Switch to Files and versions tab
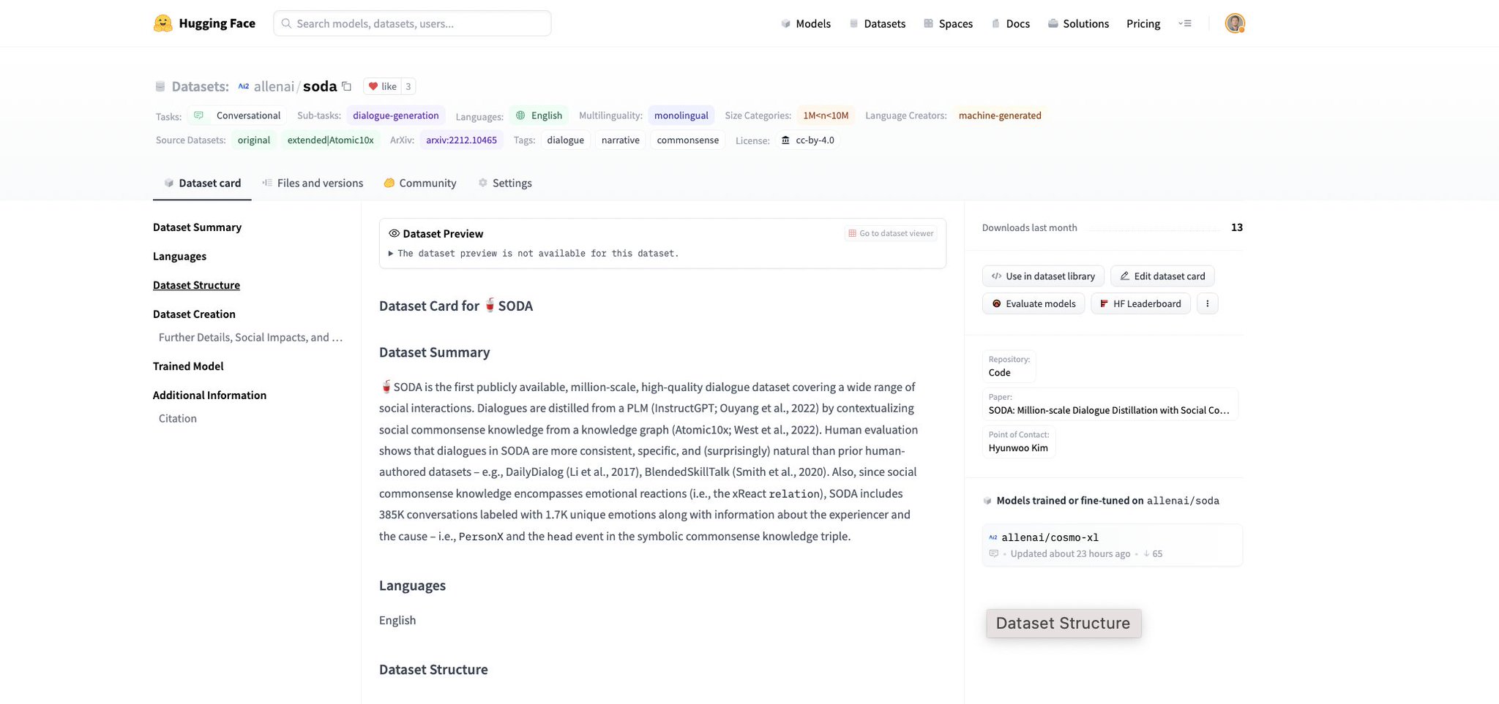This screenshot has height=704, width=1499. (313, 183)
